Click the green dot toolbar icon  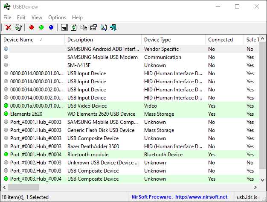41,27
